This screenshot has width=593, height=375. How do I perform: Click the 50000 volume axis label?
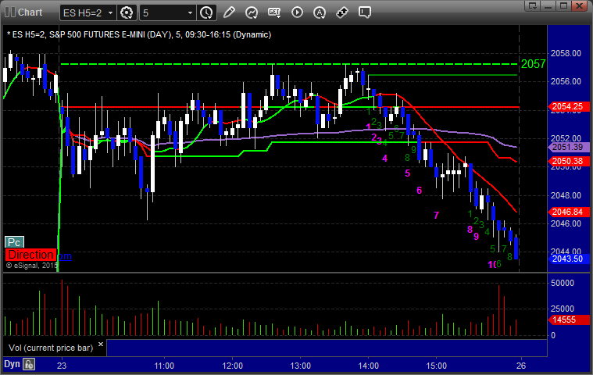pos(563,283)
